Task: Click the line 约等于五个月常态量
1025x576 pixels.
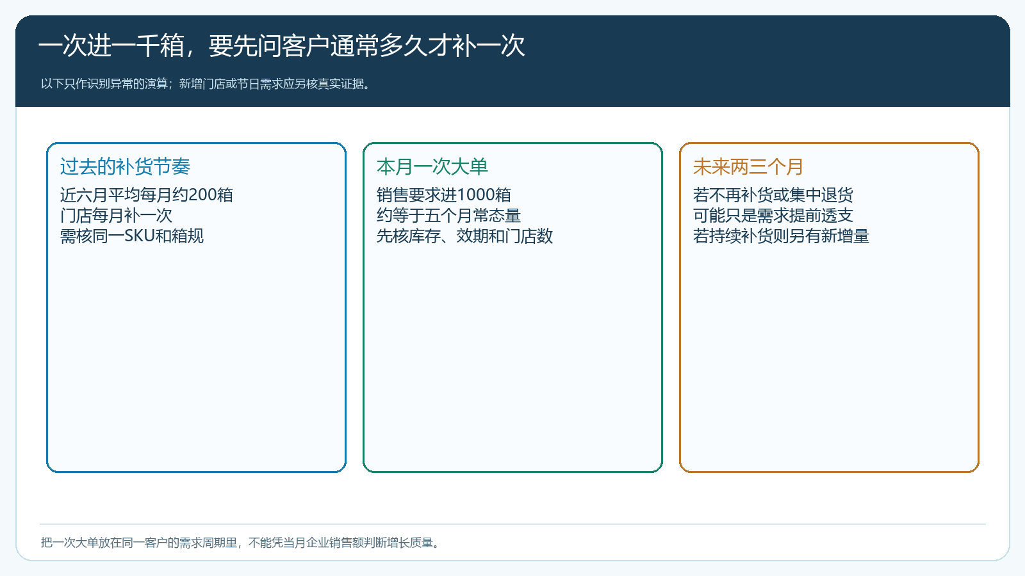Action: (448, 215)
